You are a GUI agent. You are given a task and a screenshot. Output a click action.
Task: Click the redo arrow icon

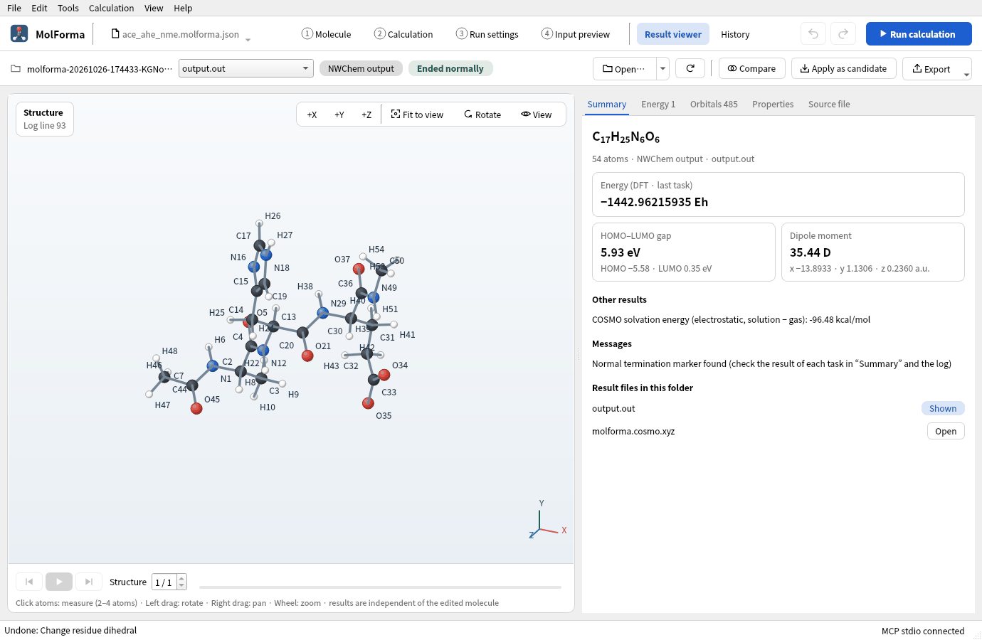point(843,33)
